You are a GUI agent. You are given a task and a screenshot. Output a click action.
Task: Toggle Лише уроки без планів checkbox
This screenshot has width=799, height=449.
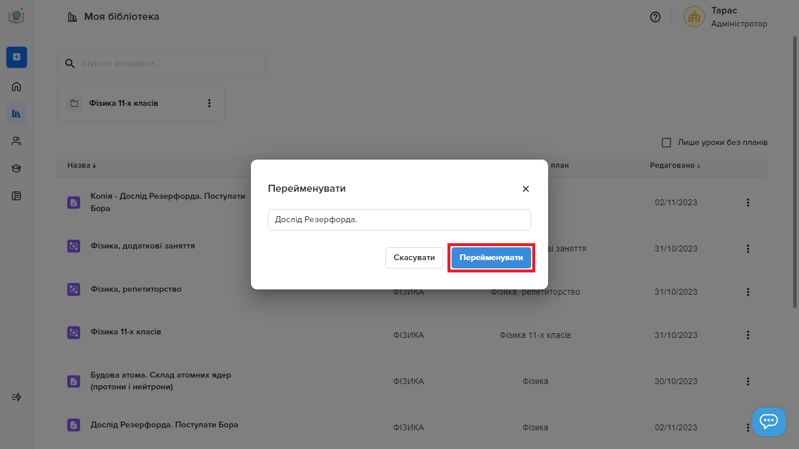666,143
